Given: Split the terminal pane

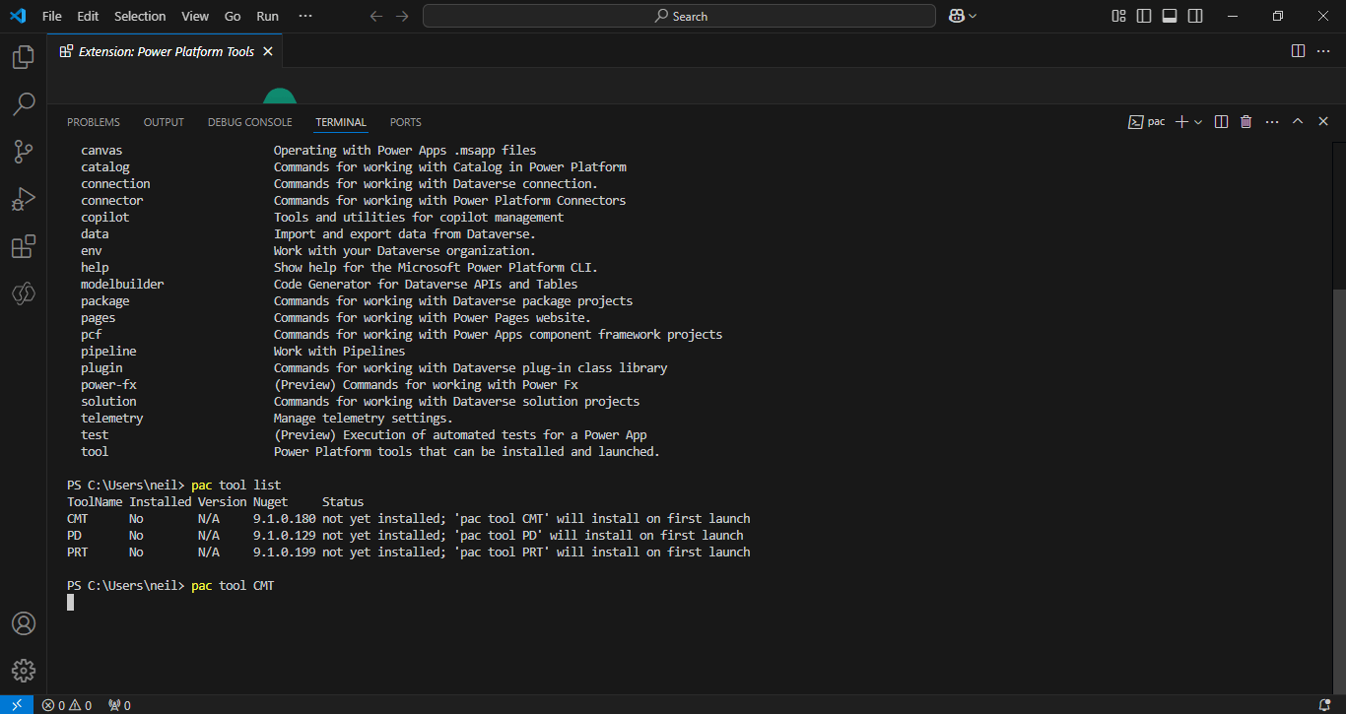Looking at the screenshot, I should (x=1221, y=122).
